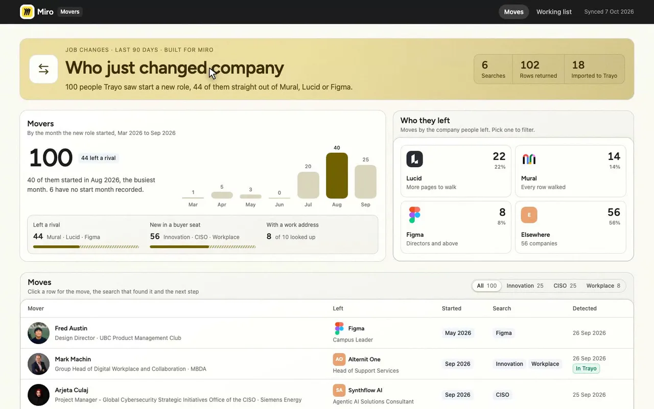This screenshot has width=654, height=409.
Task: Click 'Synced 7 Oct 2026' text
Action: 609,12
